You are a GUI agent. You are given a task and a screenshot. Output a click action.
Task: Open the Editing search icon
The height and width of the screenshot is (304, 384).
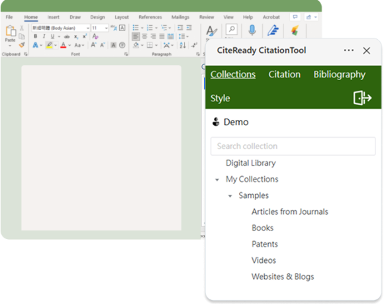coord(232,30)
